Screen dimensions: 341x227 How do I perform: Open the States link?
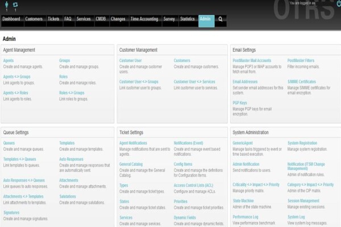[124, 201]
